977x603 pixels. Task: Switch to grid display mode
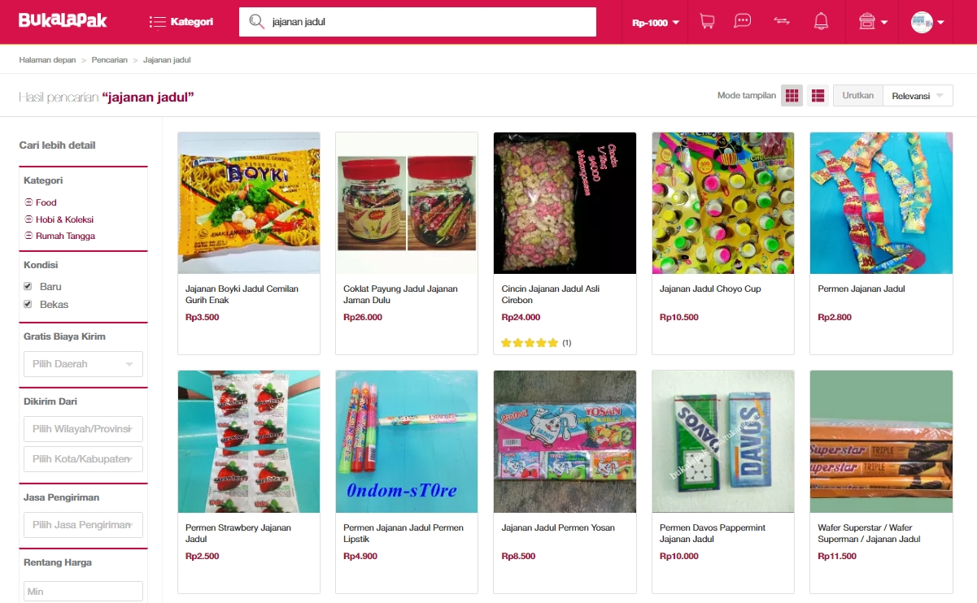pos(792,96)
